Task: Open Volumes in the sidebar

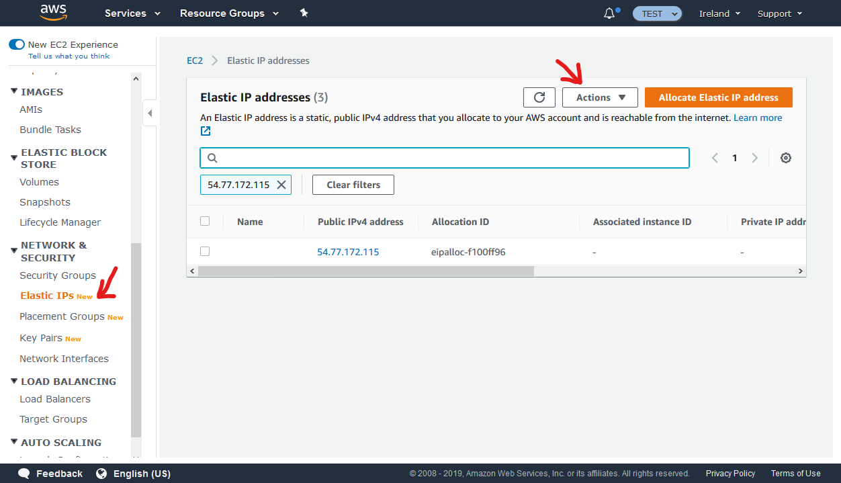Action: pos(39,182)
